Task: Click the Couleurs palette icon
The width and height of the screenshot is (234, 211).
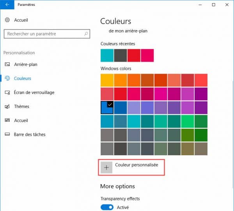Action: 7,78
